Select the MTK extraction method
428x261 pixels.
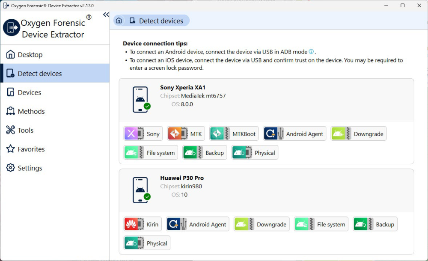(x=186, y=134)
